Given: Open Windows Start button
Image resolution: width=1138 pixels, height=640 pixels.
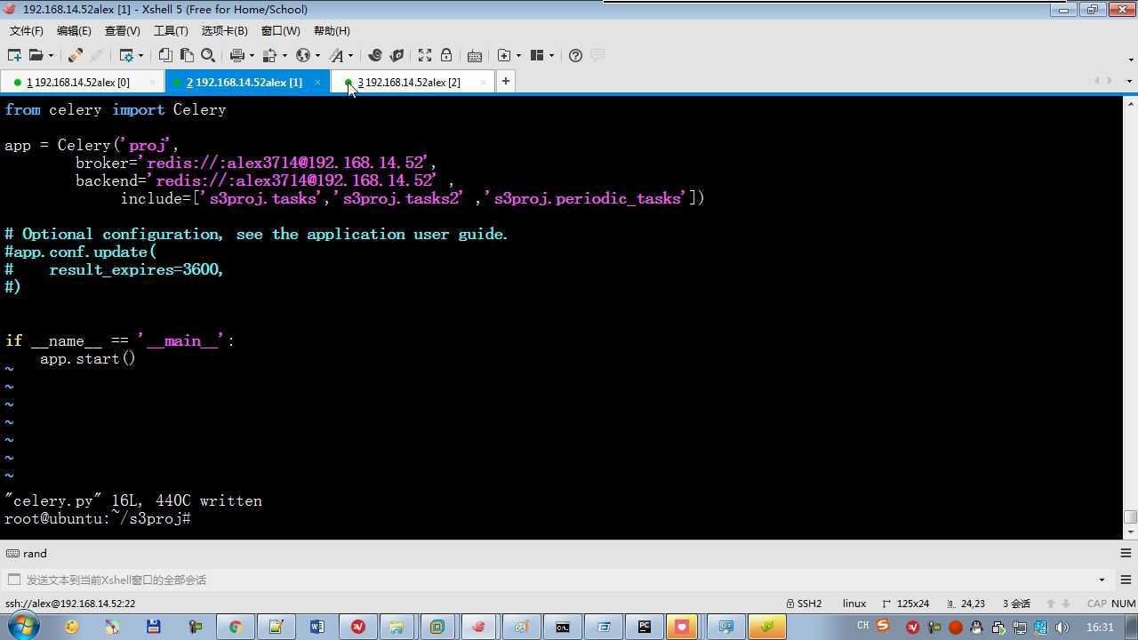Looking at the screenshot, I should click(x=22, y=627).
